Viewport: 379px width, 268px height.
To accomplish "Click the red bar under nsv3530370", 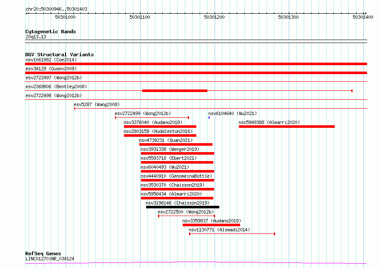I will tap(178, 189).
